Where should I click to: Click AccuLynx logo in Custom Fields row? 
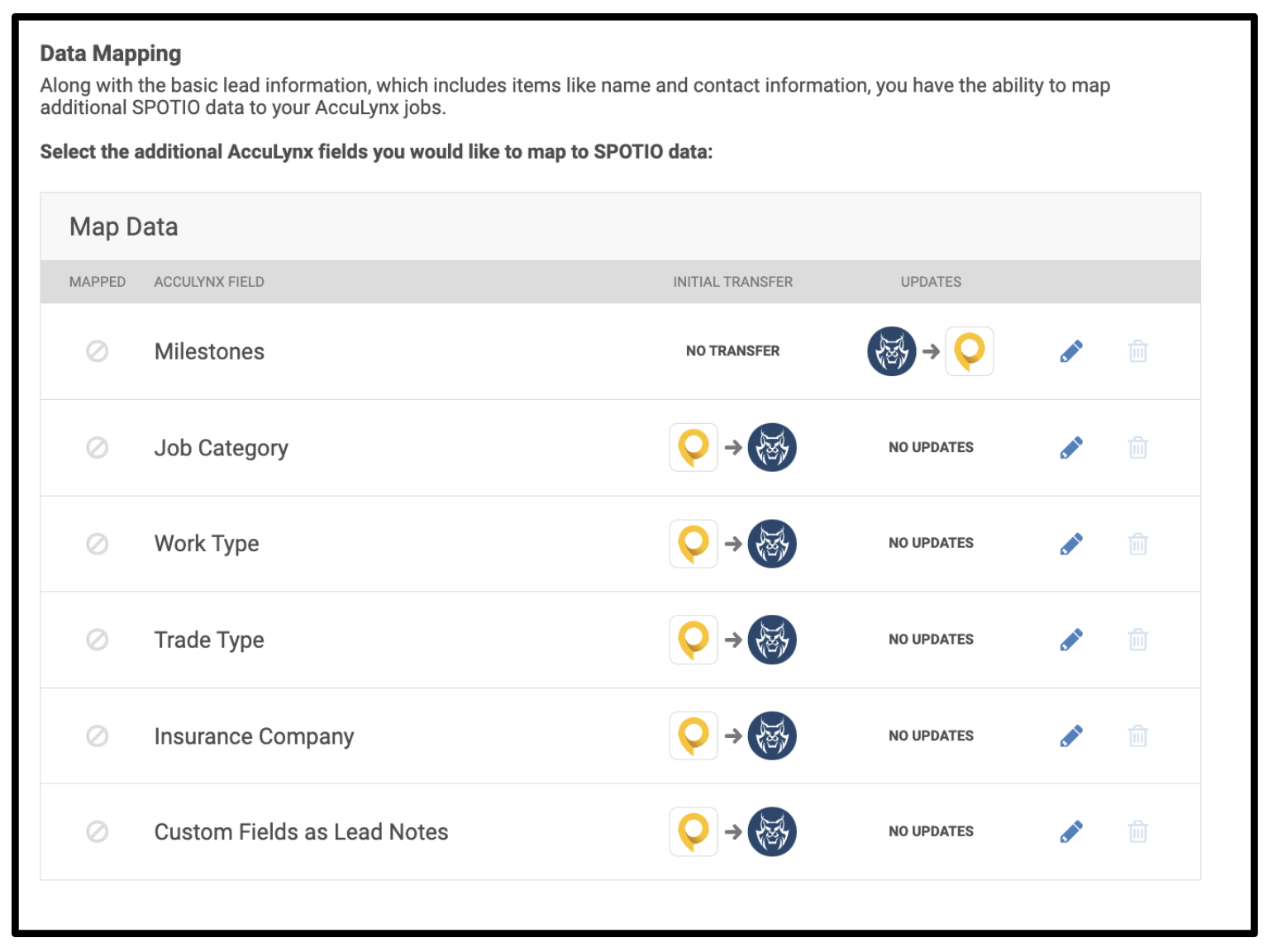pyautogui.click(x=772, y=831)
